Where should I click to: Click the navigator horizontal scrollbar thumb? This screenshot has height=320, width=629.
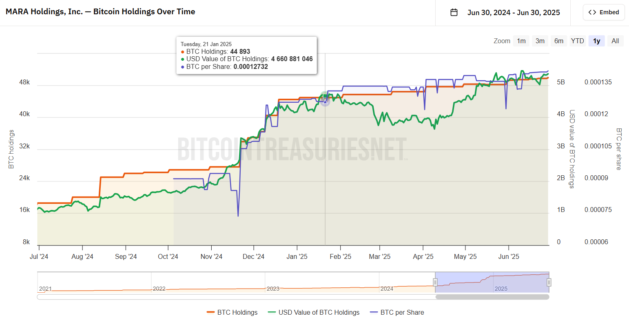(x=492, y=297)
